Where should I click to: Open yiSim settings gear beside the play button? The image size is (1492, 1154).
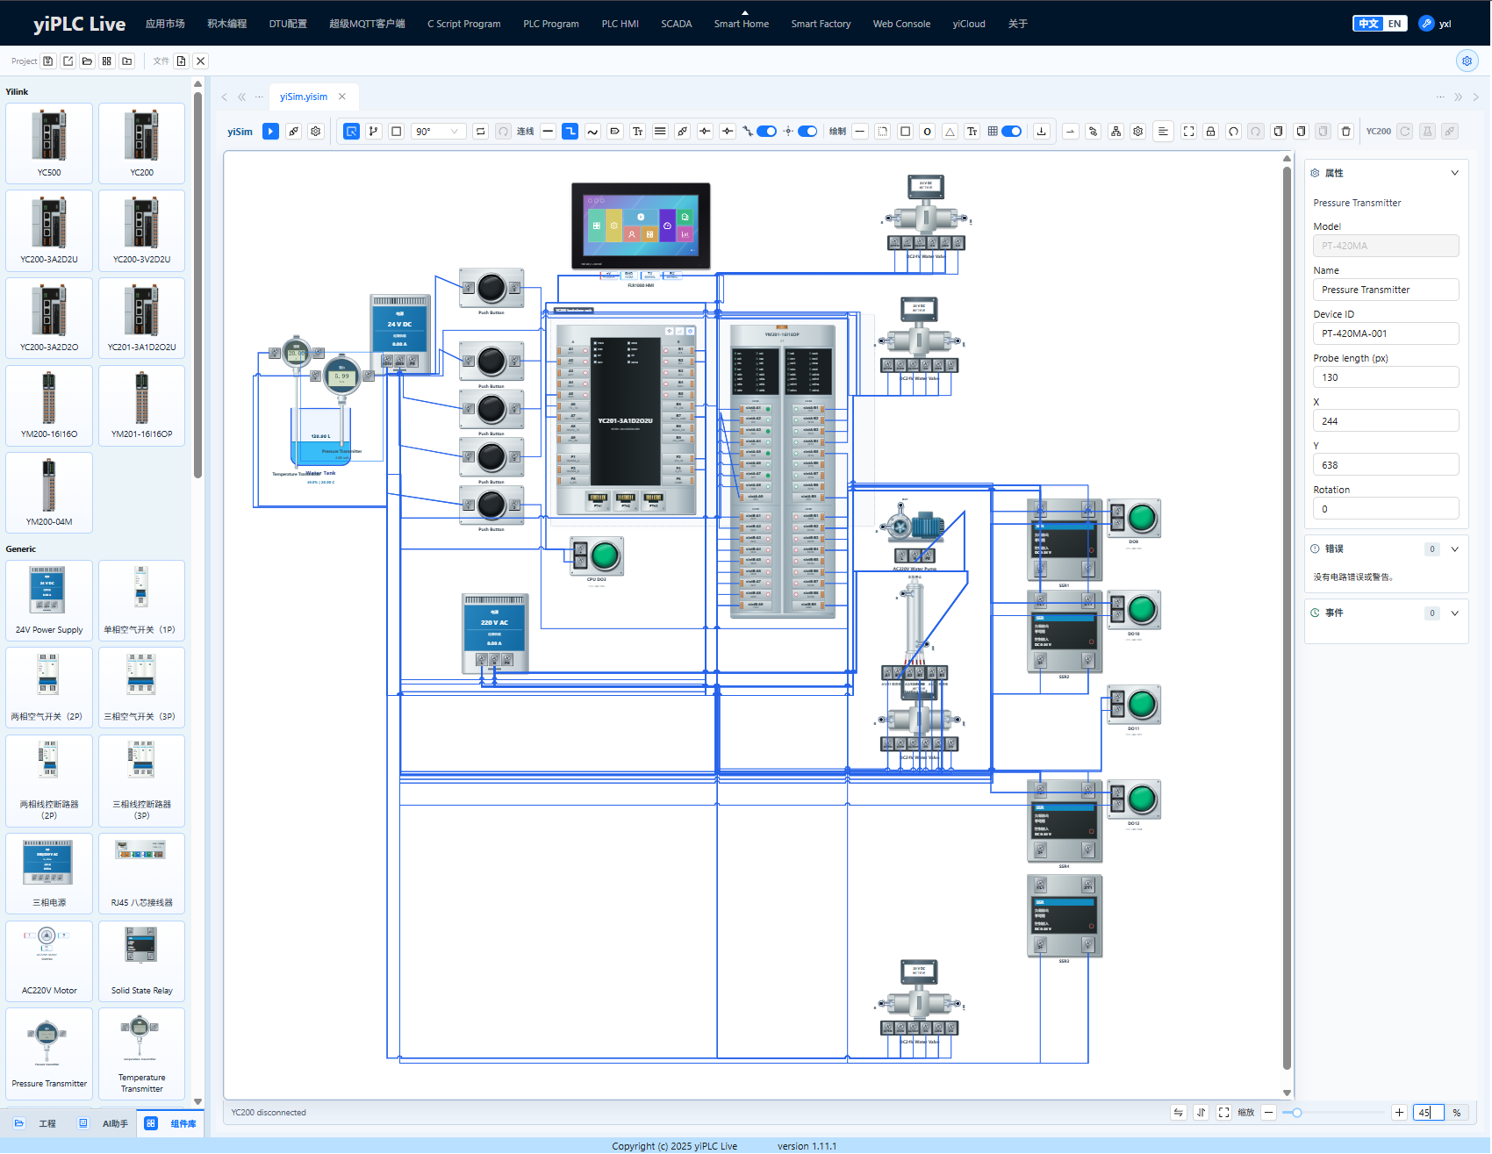316,132
